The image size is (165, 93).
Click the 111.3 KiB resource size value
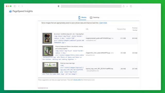pos(123,38)
